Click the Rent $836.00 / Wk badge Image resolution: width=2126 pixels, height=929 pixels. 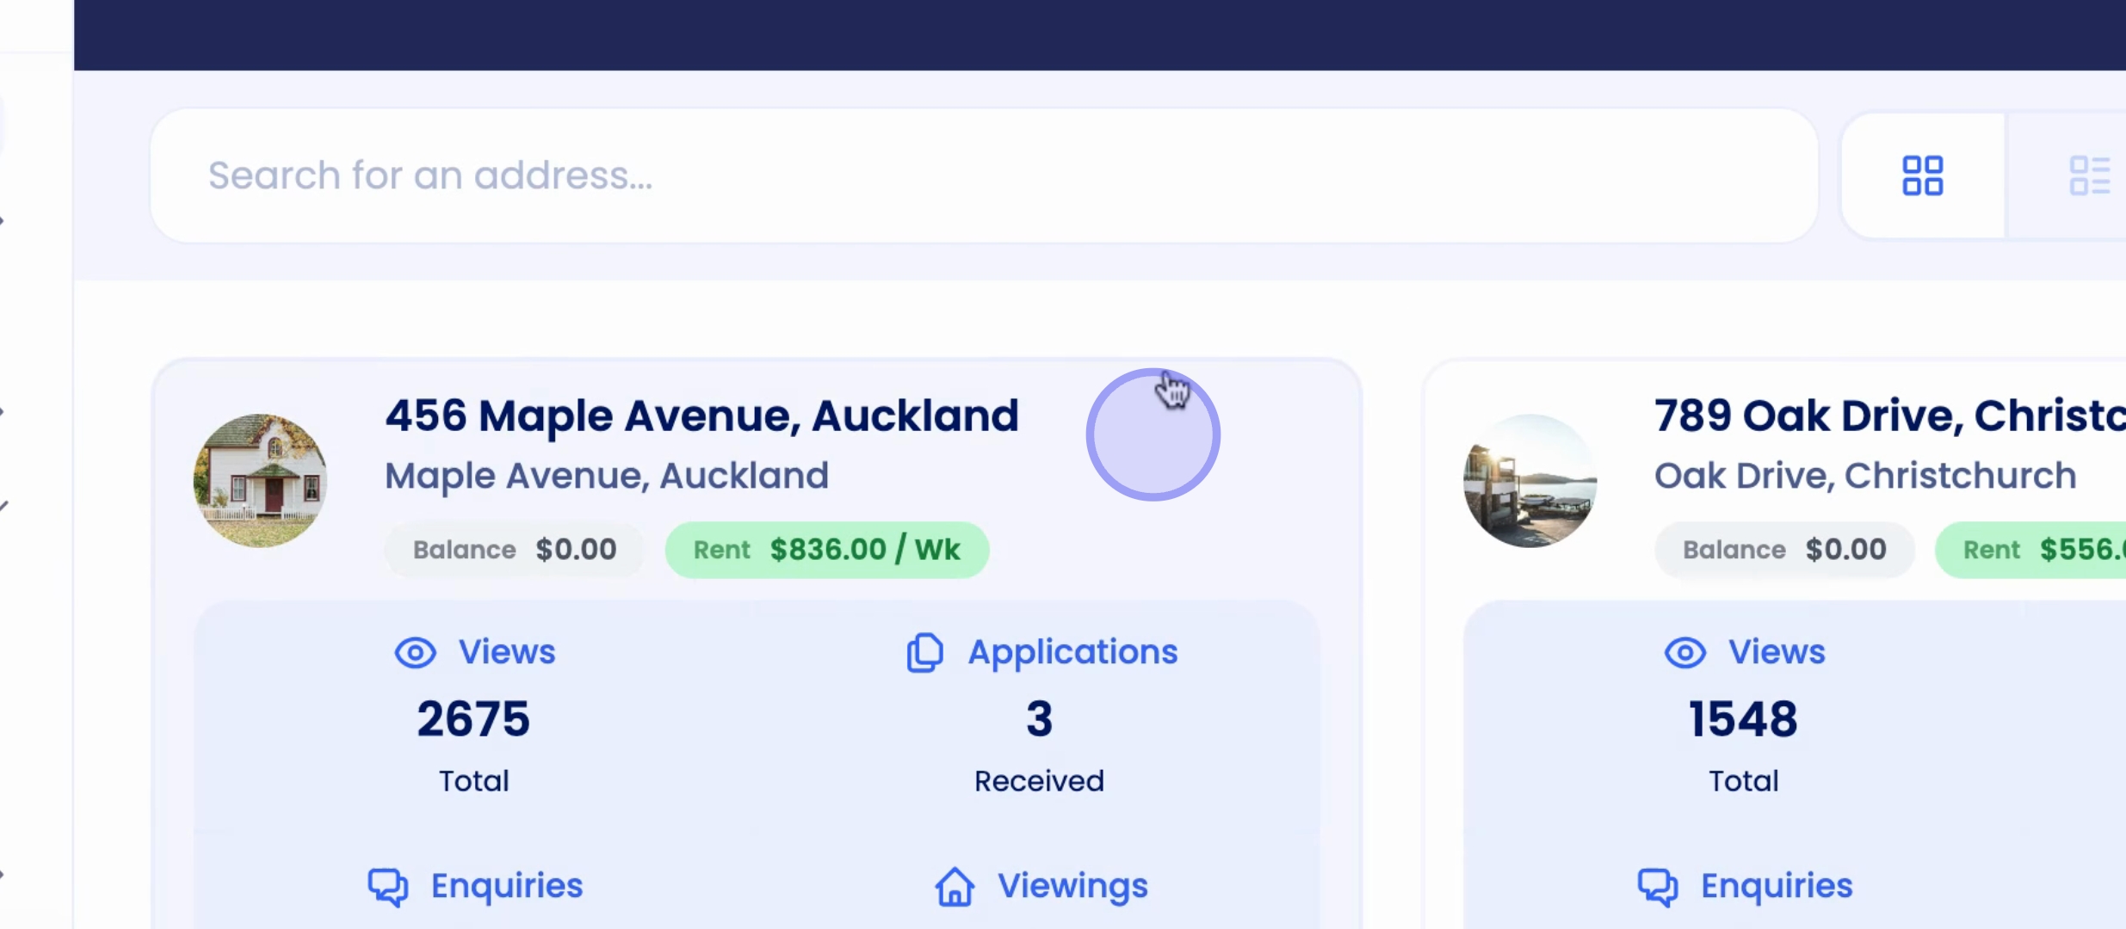tap(826, 550)
